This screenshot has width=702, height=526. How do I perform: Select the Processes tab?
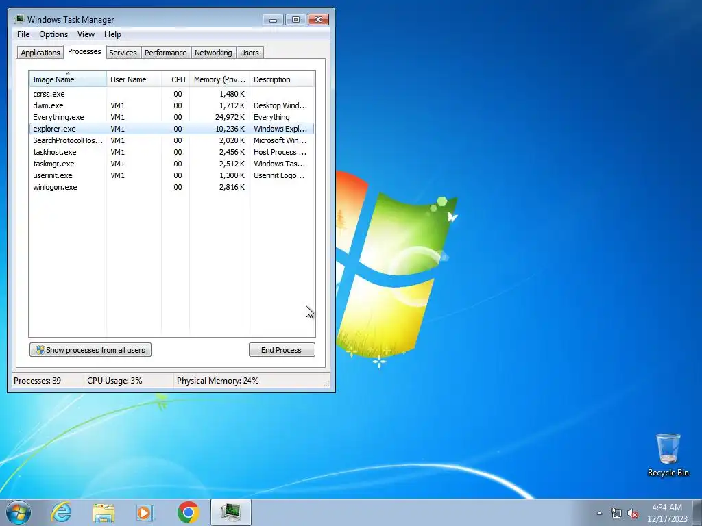(x=84, y=52)
